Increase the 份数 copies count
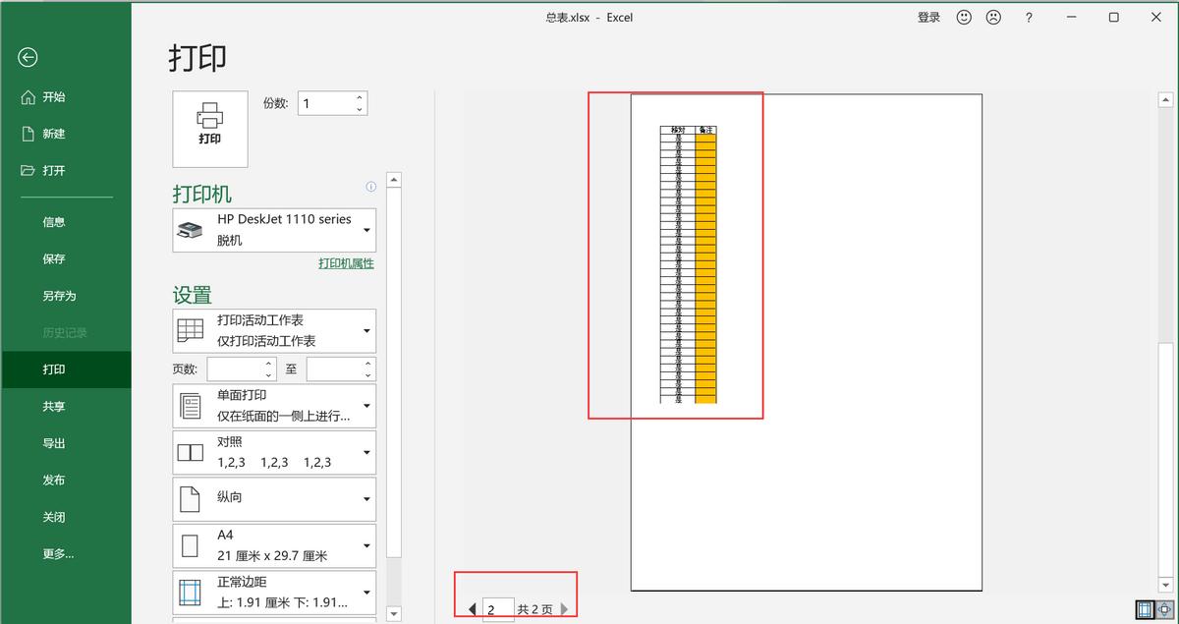Viewport: 1179px width, 624px height. click(x=360, y=97)
